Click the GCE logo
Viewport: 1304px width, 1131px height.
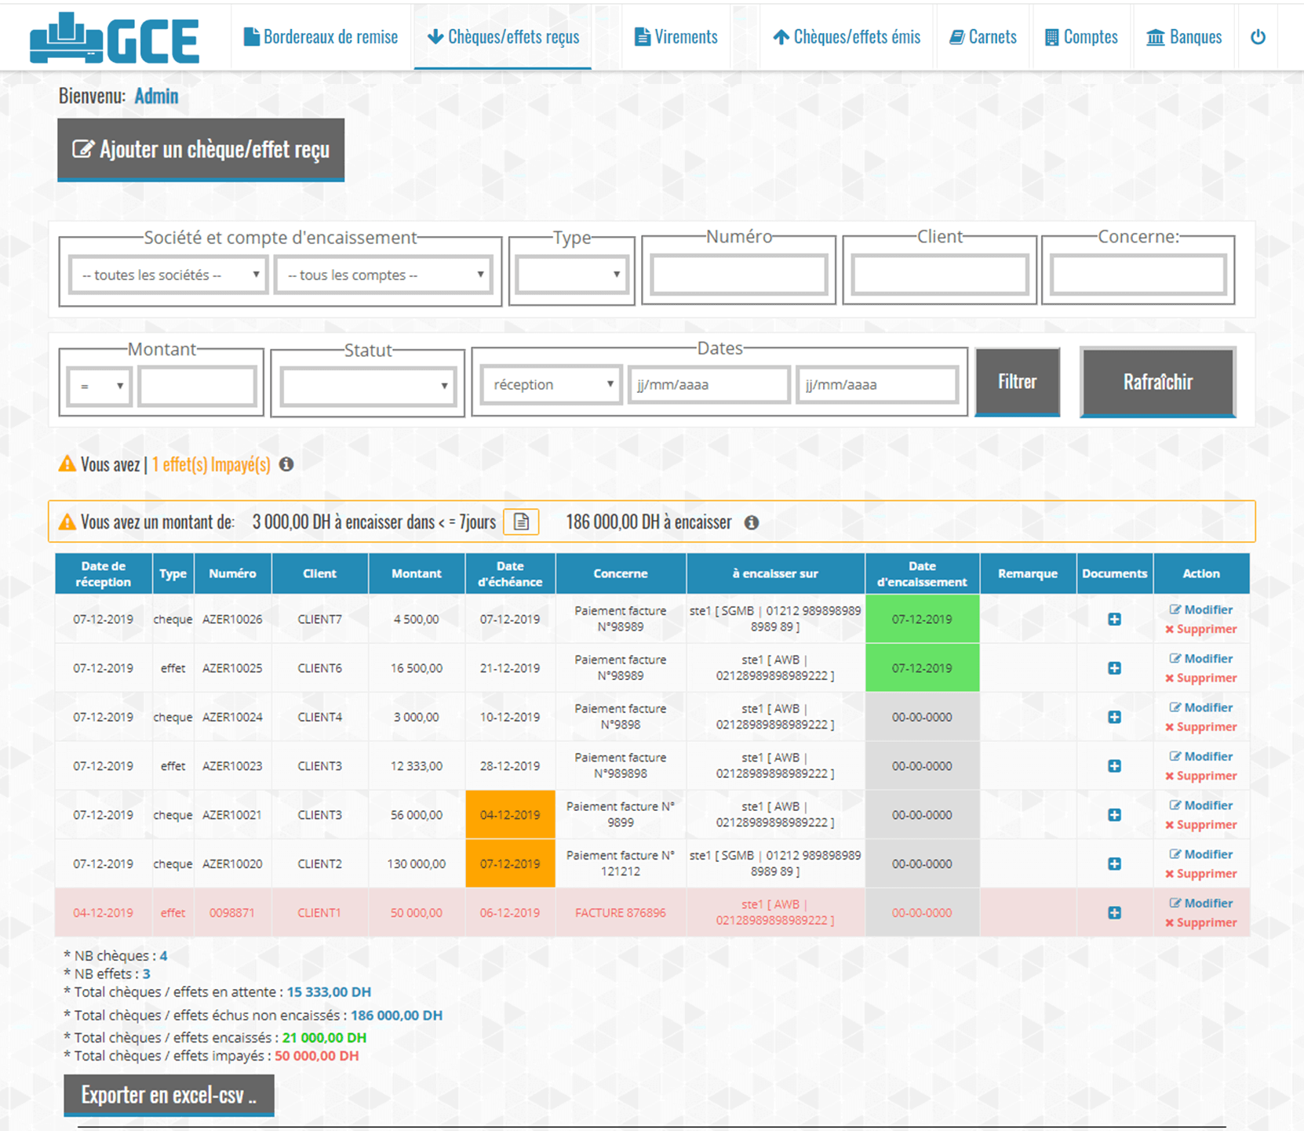click(x=115, y=38)
